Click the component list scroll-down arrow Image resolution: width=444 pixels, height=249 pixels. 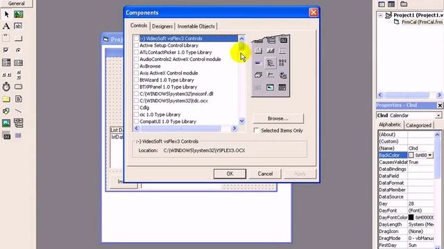point(241,121)
